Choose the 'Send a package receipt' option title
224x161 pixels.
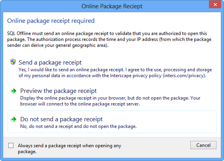[50, 63]
